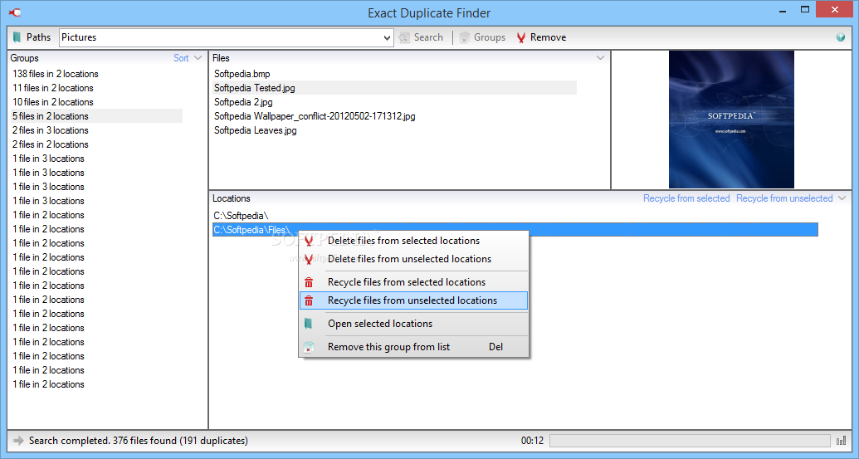Select group 138 files in 2 locations
Screen dimensions: 859x459
tap(56, 73)
